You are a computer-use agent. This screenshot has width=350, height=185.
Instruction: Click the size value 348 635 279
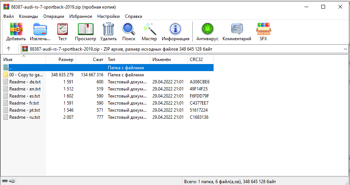[62, 75]
